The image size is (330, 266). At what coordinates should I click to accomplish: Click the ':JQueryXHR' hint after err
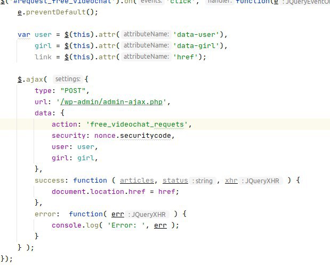coord(147,215)
